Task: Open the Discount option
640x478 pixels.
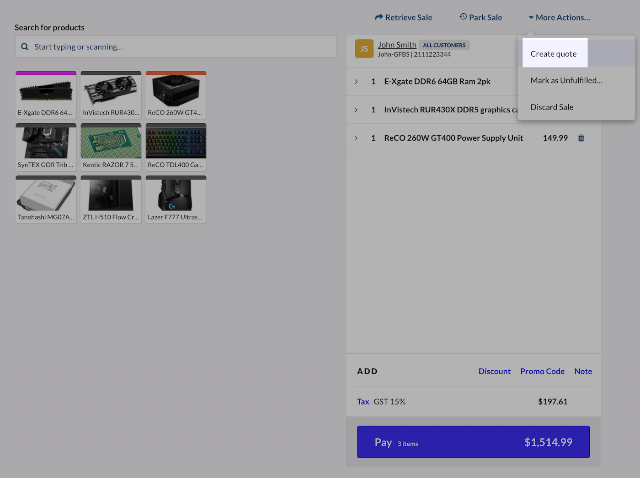Action: 494,371
